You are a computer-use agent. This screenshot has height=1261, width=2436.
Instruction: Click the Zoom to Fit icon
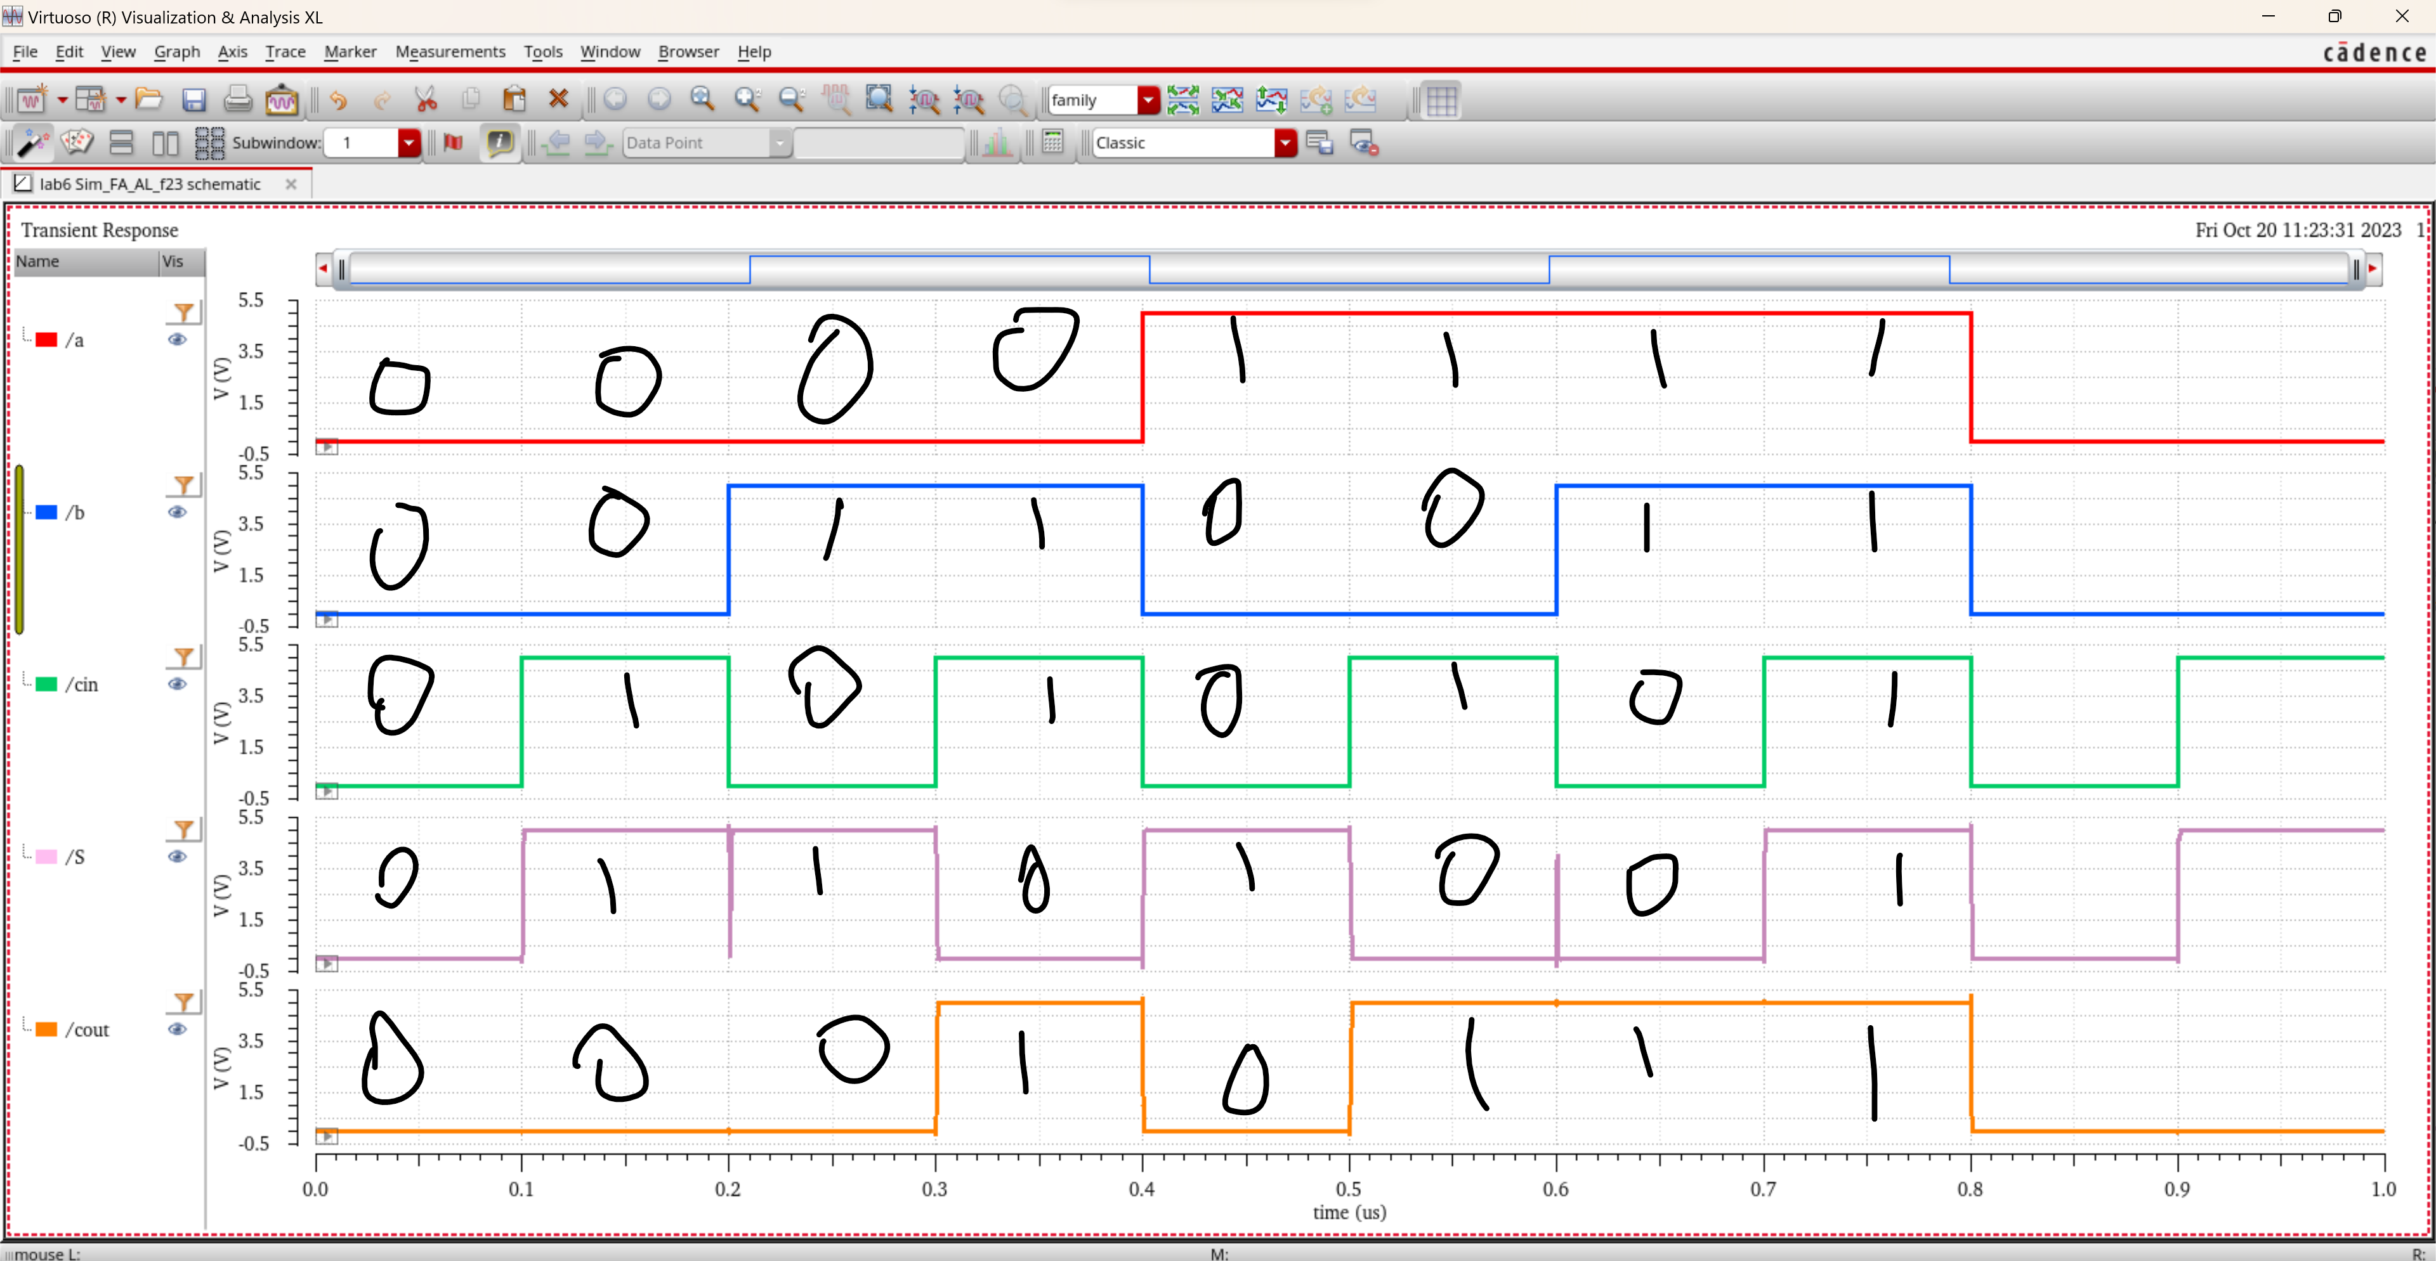pyautogui.click(x=879, y=100)
